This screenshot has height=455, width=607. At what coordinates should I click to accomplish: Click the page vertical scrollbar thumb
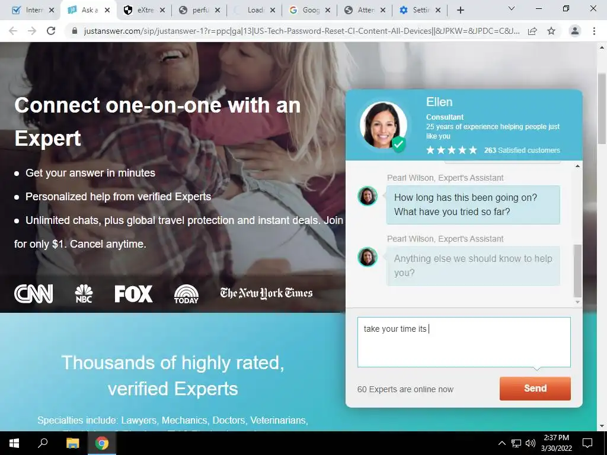pyautogui.click(x=602, y=108)
